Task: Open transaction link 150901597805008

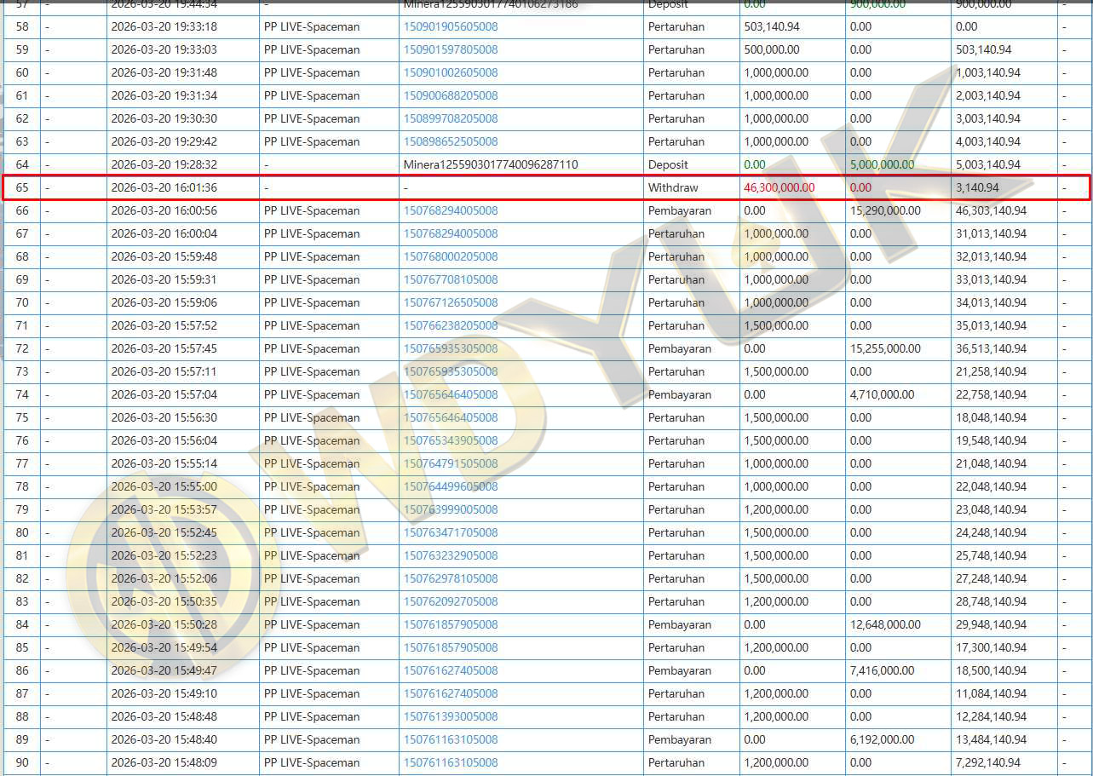Action: point(450,50)
